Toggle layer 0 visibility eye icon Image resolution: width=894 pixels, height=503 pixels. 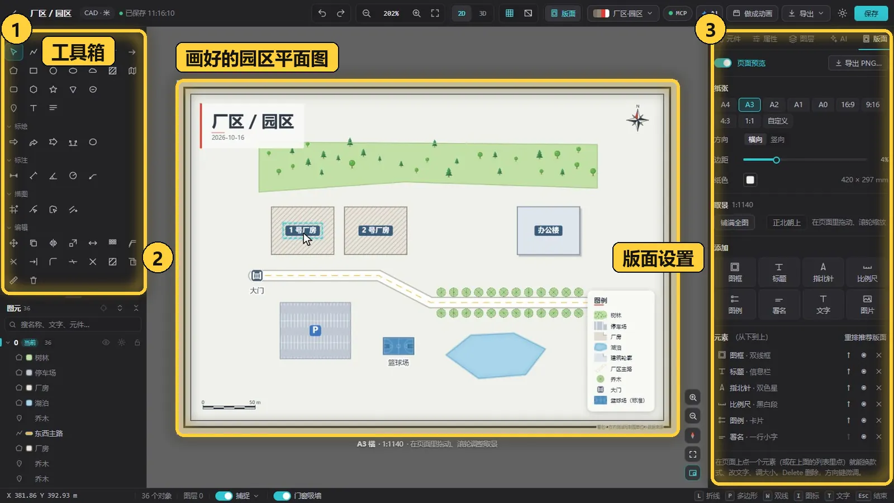coord(106,342)
